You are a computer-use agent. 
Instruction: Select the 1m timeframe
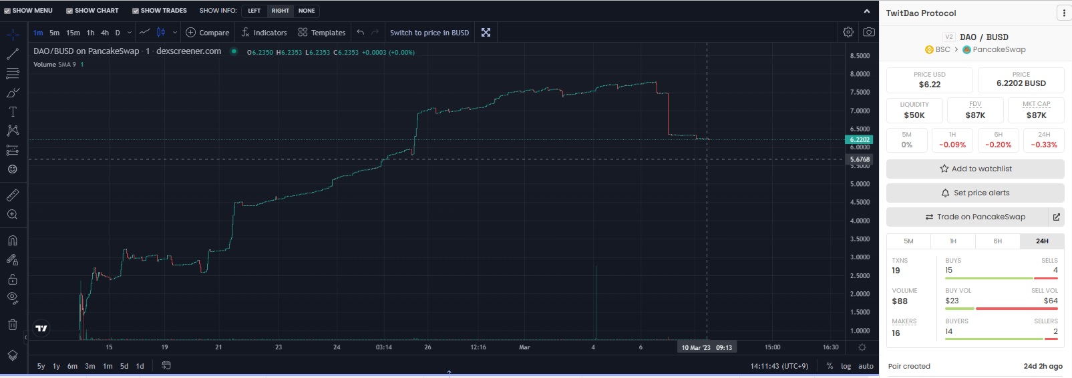tap(38, 33)
